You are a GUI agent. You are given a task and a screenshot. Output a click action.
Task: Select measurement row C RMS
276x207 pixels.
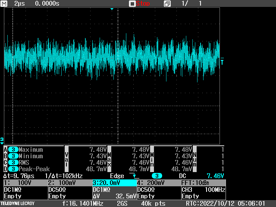(x=24, y=163)
